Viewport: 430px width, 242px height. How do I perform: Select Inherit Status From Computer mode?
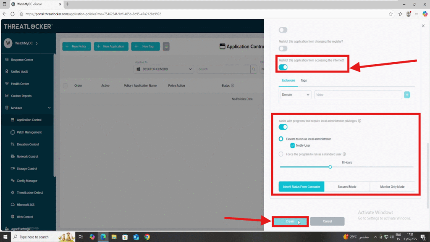pos(302,187)
